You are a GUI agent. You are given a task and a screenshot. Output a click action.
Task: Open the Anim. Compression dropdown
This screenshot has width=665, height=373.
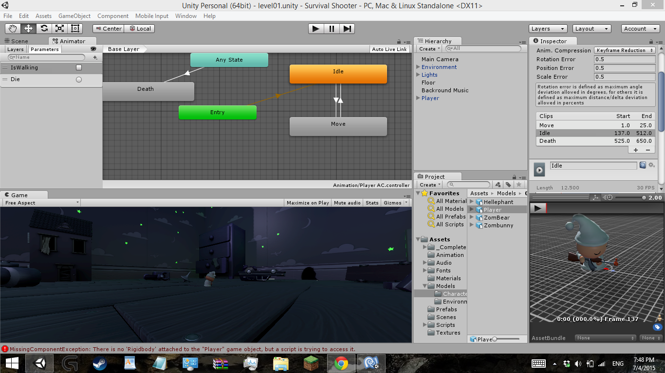click(625, 51)
